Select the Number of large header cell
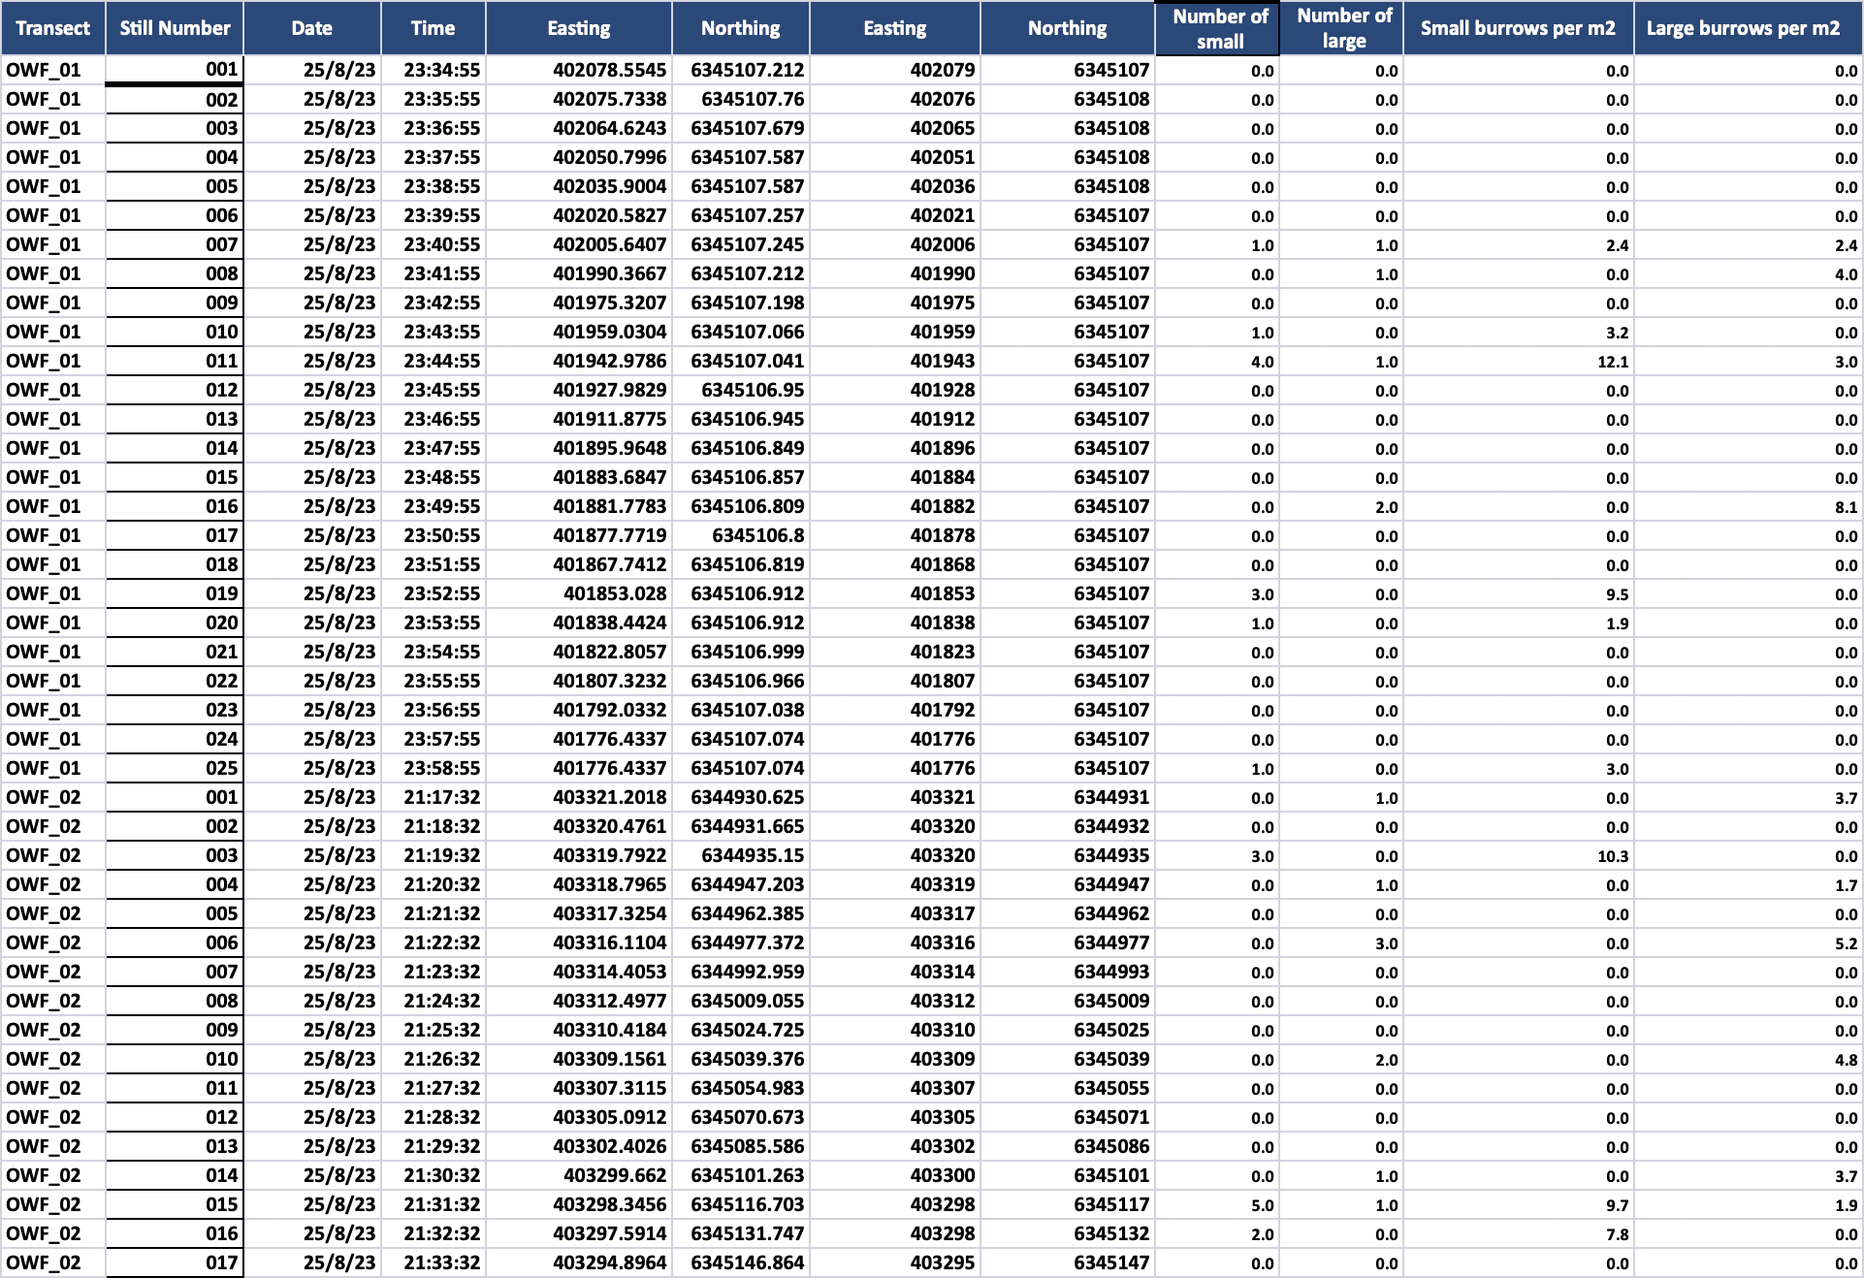This screenshot has width=1864, height=1278. tap(1342, 28)
